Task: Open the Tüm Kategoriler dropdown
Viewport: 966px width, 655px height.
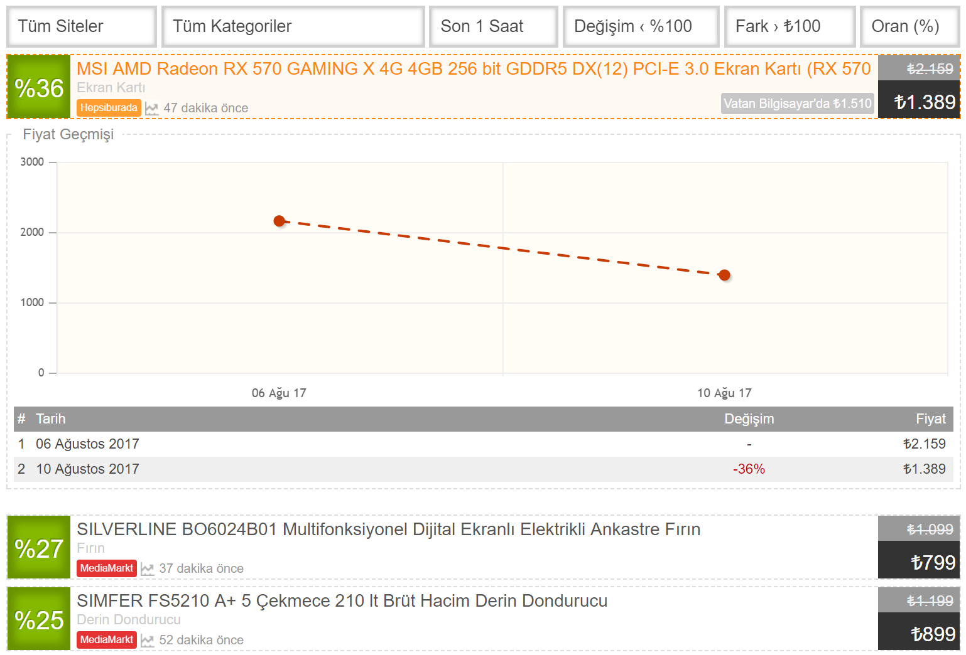Action: coord(293,26)
